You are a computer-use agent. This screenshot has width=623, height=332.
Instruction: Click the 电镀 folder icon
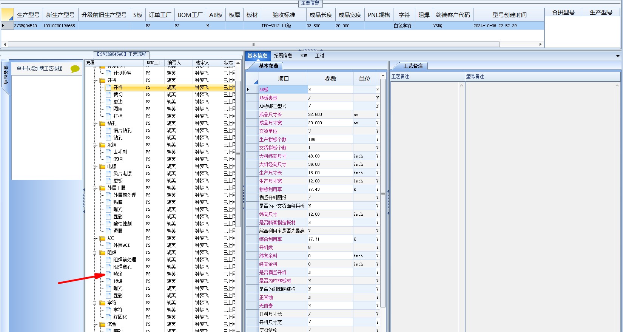point(102,167)
